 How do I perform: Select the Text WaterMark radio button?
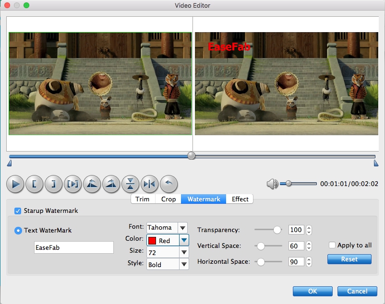18,231
